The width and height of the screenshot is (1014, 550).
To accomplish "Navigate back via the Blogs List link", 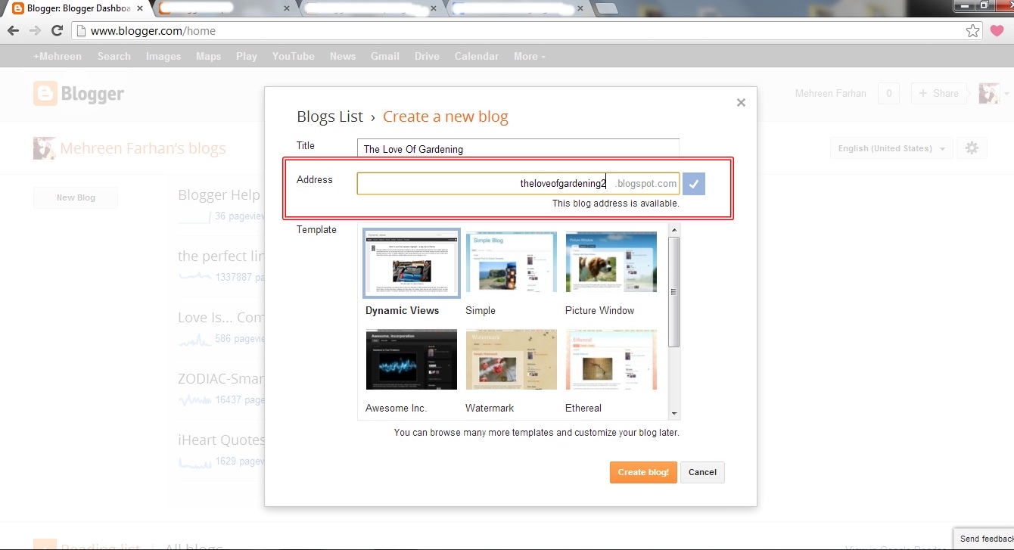I will tap(329, 117).
